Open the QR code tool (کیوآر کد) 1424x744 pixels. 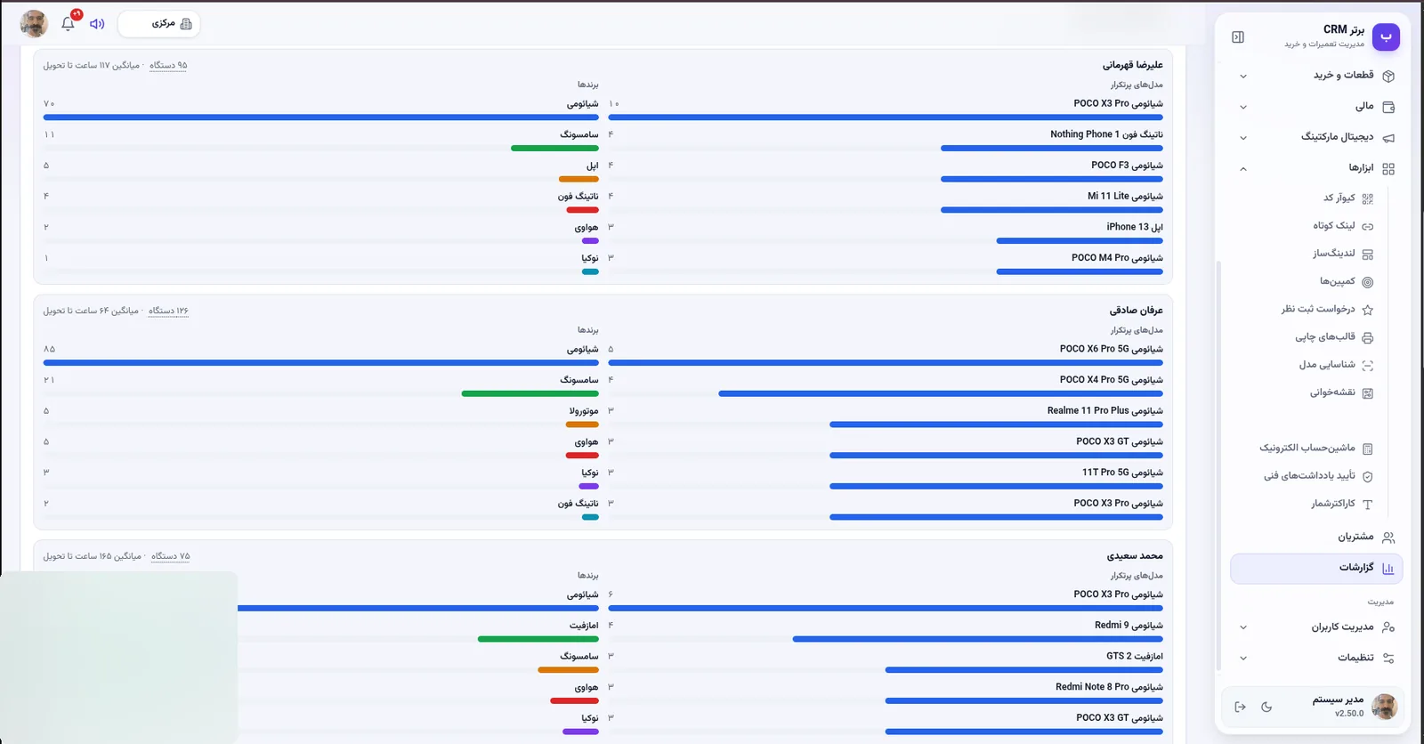[1347, 198]
